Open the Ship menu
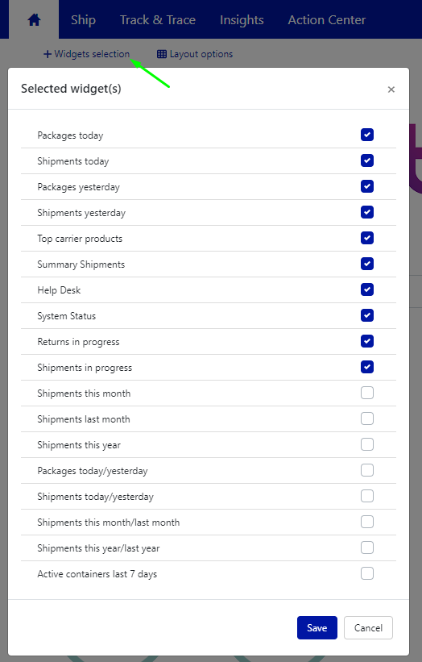The width and height of the screenshot is (422, 662). coord(83,20)
